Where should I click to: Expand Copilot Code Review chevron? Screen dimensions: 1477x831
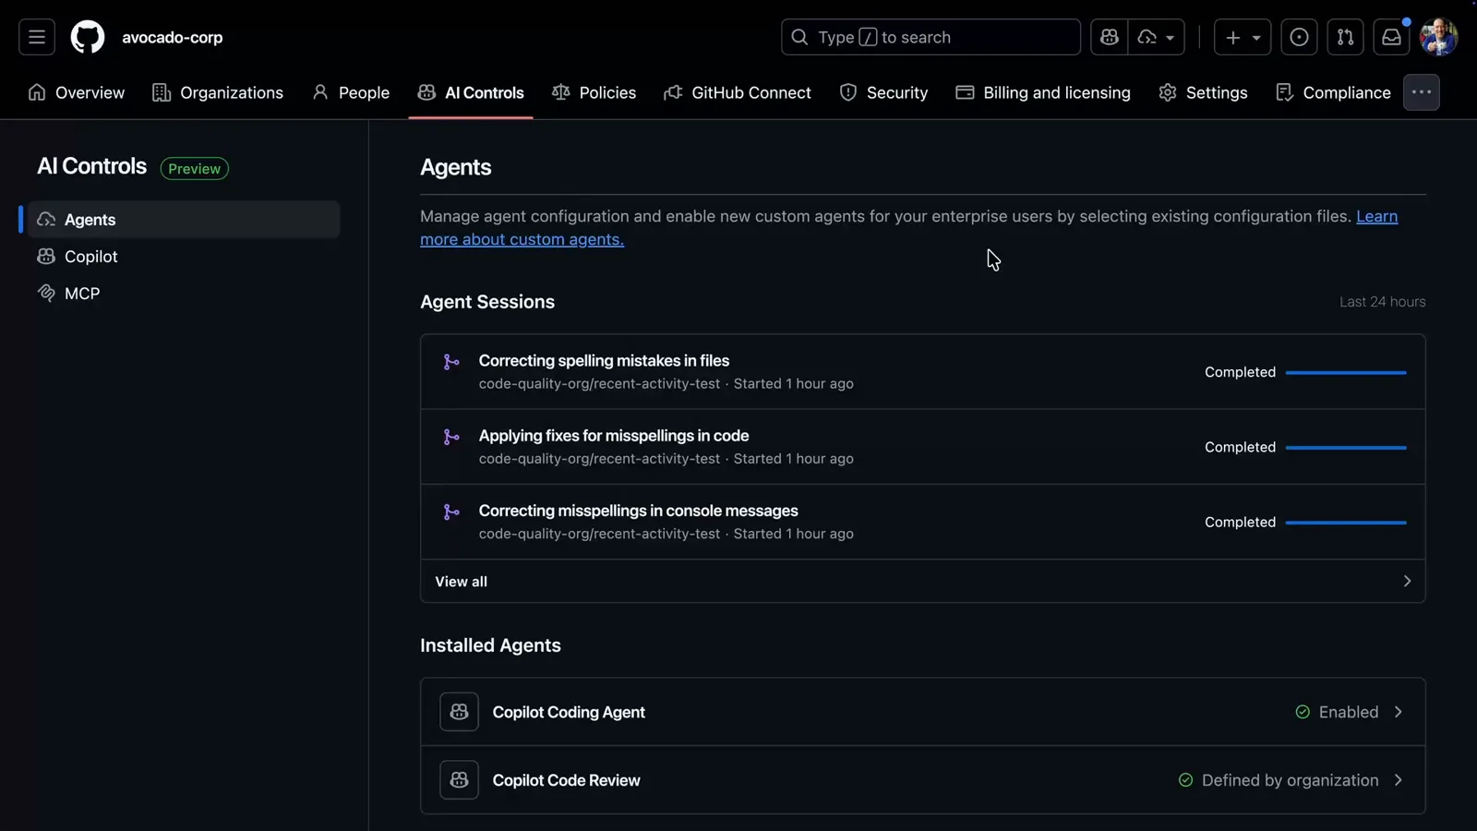point(1399,780)
